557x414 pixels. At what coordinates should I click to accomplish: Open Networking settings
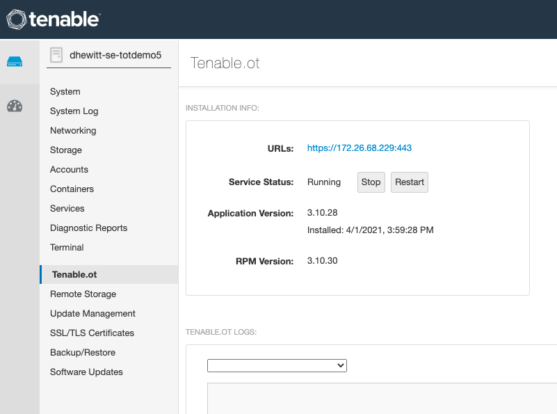click(x=73, y=130)
